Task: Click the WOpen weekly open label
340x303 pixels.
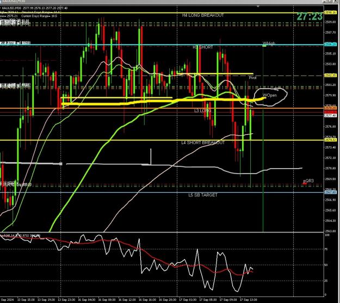Action: 270,95
